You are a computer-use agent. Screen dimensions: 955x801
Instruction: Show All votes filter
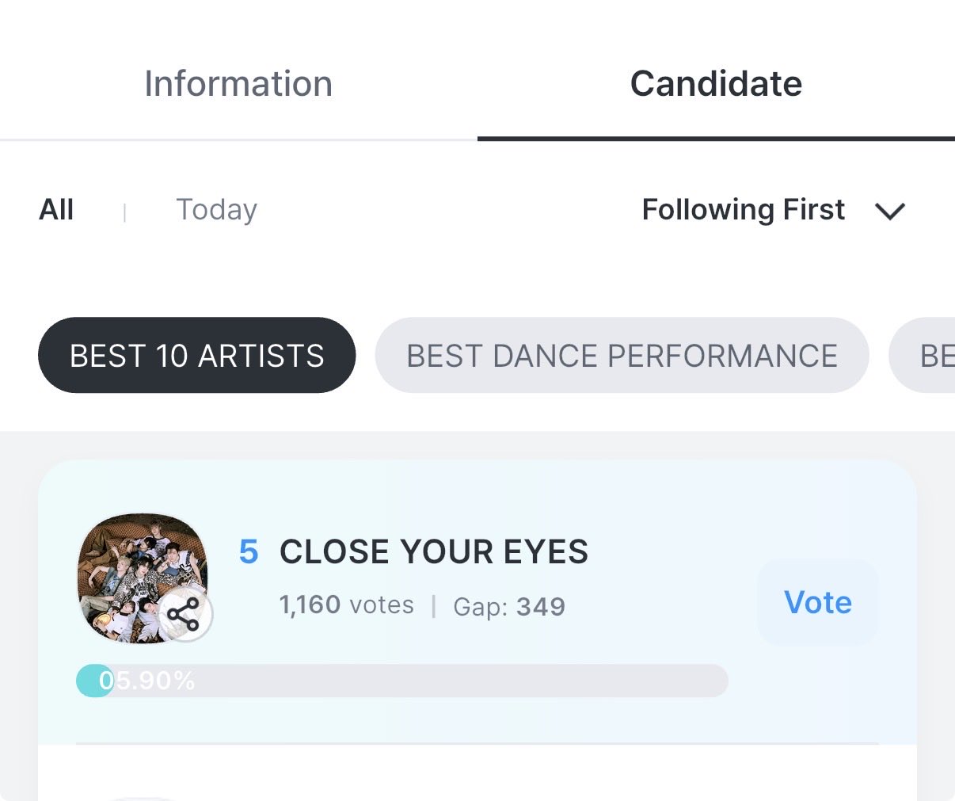pyautogui.click(x=56, y=210)
